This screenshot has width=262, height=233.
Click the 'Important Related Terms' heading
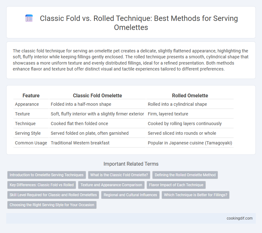click(x=131, y=164)
